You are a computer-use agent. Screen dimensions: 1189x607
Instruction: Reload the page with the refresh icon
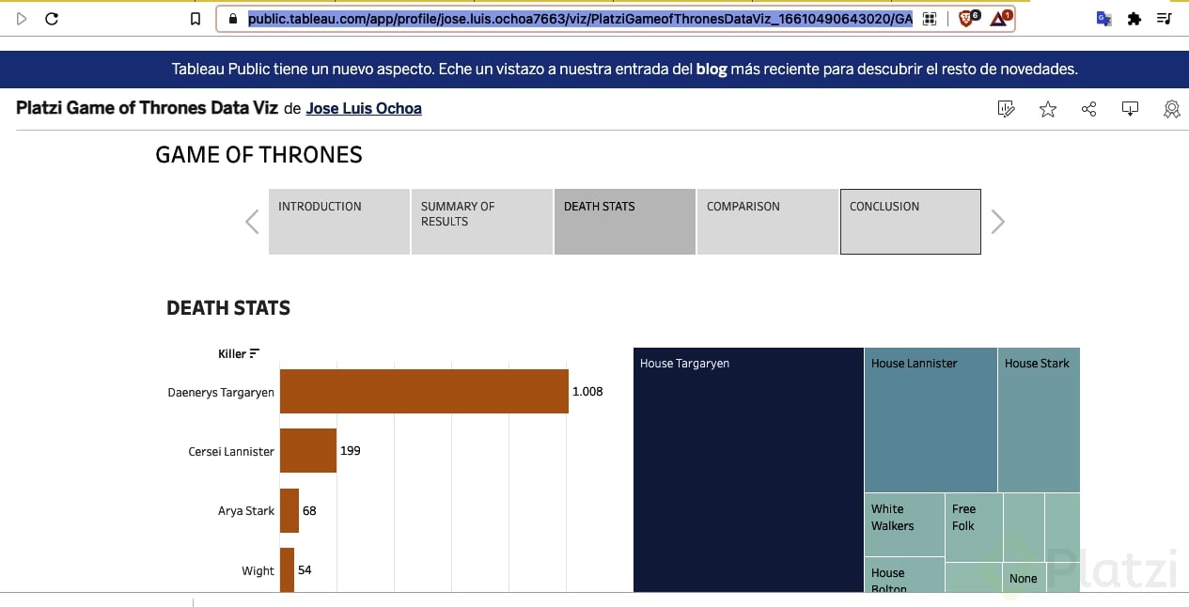52,19
